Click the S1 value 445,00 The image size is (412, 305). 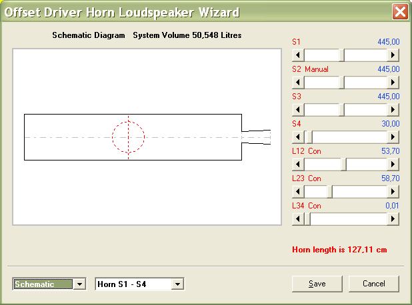[x=389, y=42]
